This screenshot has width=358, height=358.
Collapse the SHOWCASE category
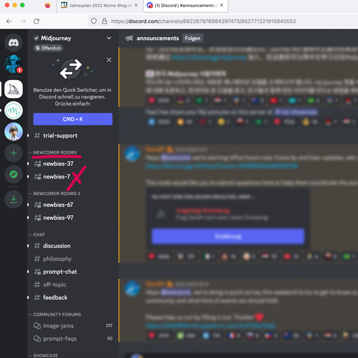pos(44,355)
